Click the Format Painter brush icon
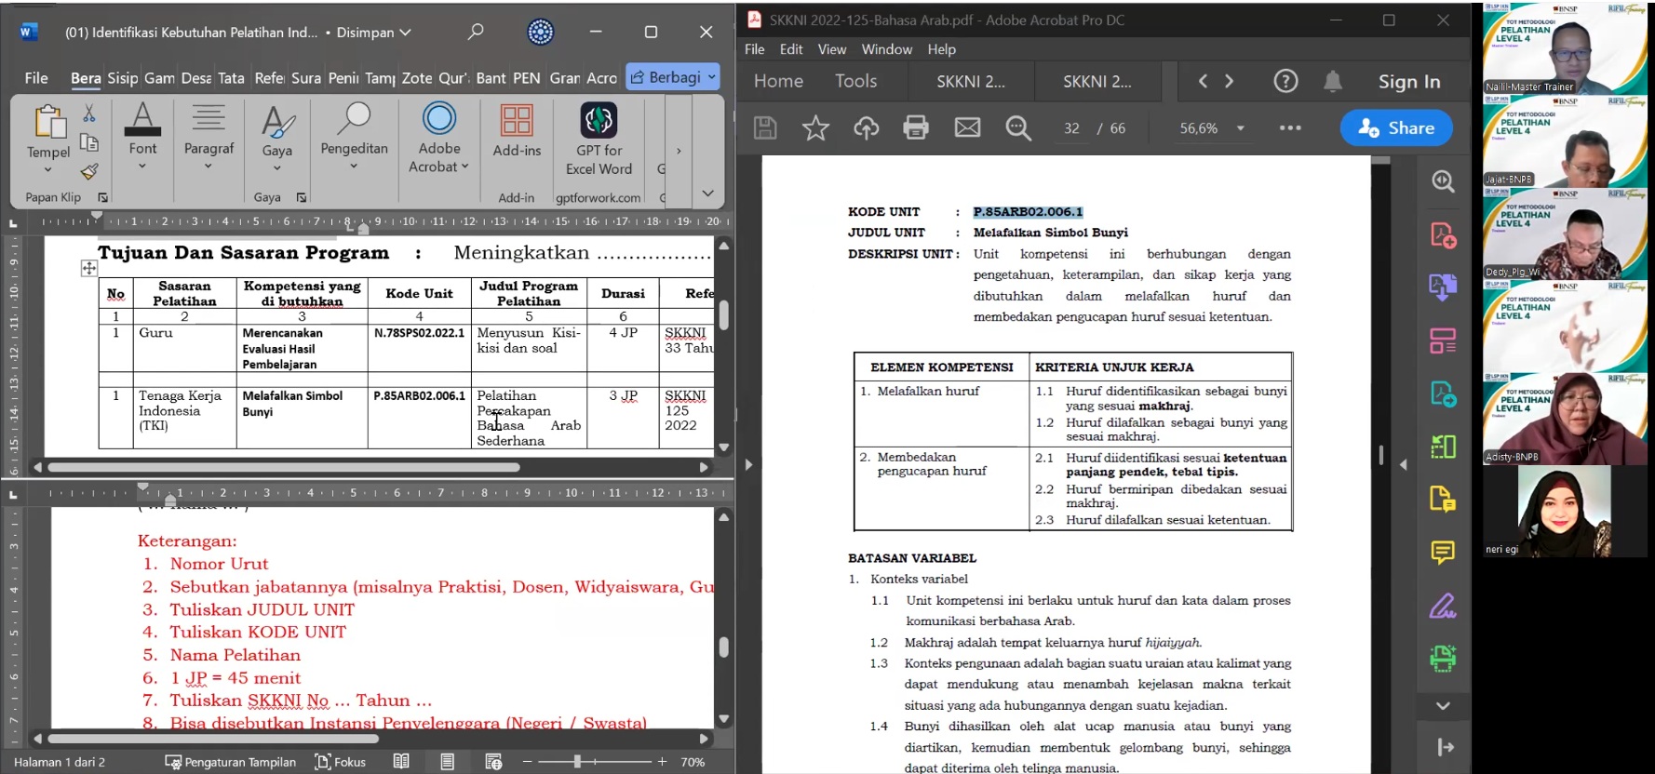The image size is (1655, 774). (x=89, y=172)
